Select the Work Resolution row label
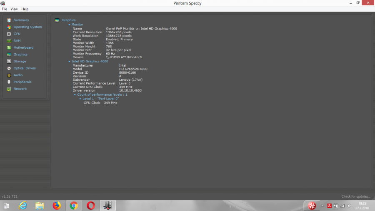The height and width of the screenshot is (211, 375). [x=85, y=36]
